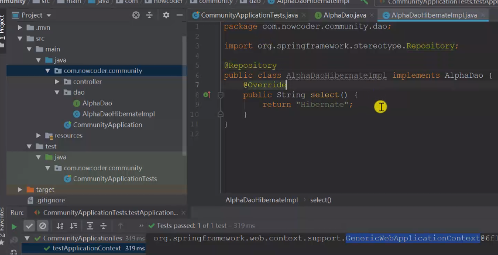Toggle Show Passed tests checkmark
The width and height of the screenshot is (498, 255).
(29, 226)
